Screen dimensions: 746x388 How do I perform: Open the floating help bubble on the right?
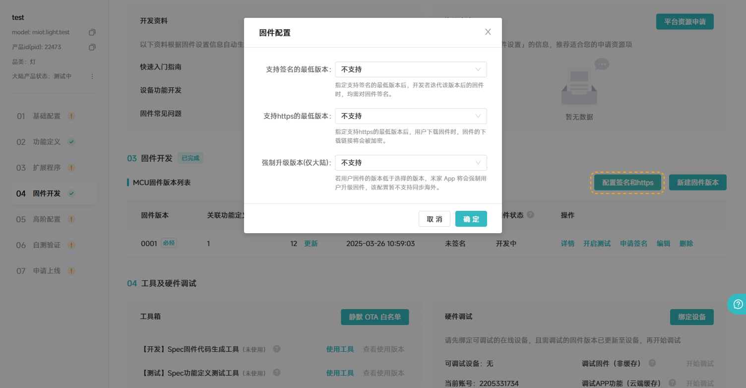[x=737, y=304]
